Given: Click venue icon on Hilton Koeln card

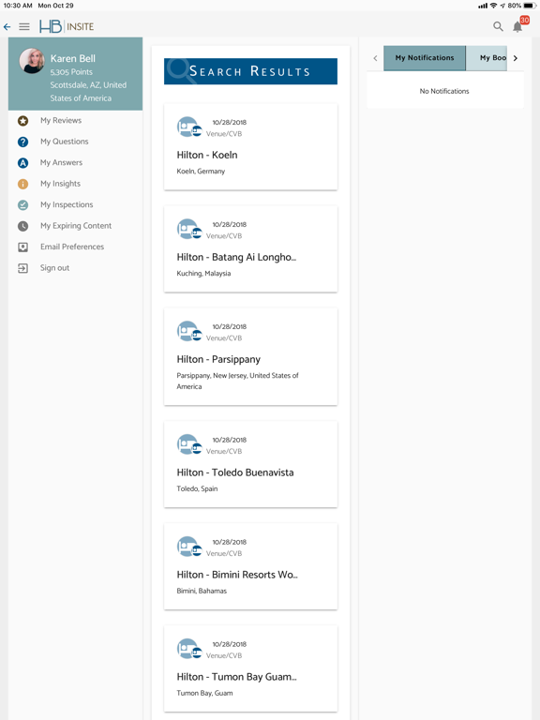Looking at the screenshot, I should click(x=189, y=127).
